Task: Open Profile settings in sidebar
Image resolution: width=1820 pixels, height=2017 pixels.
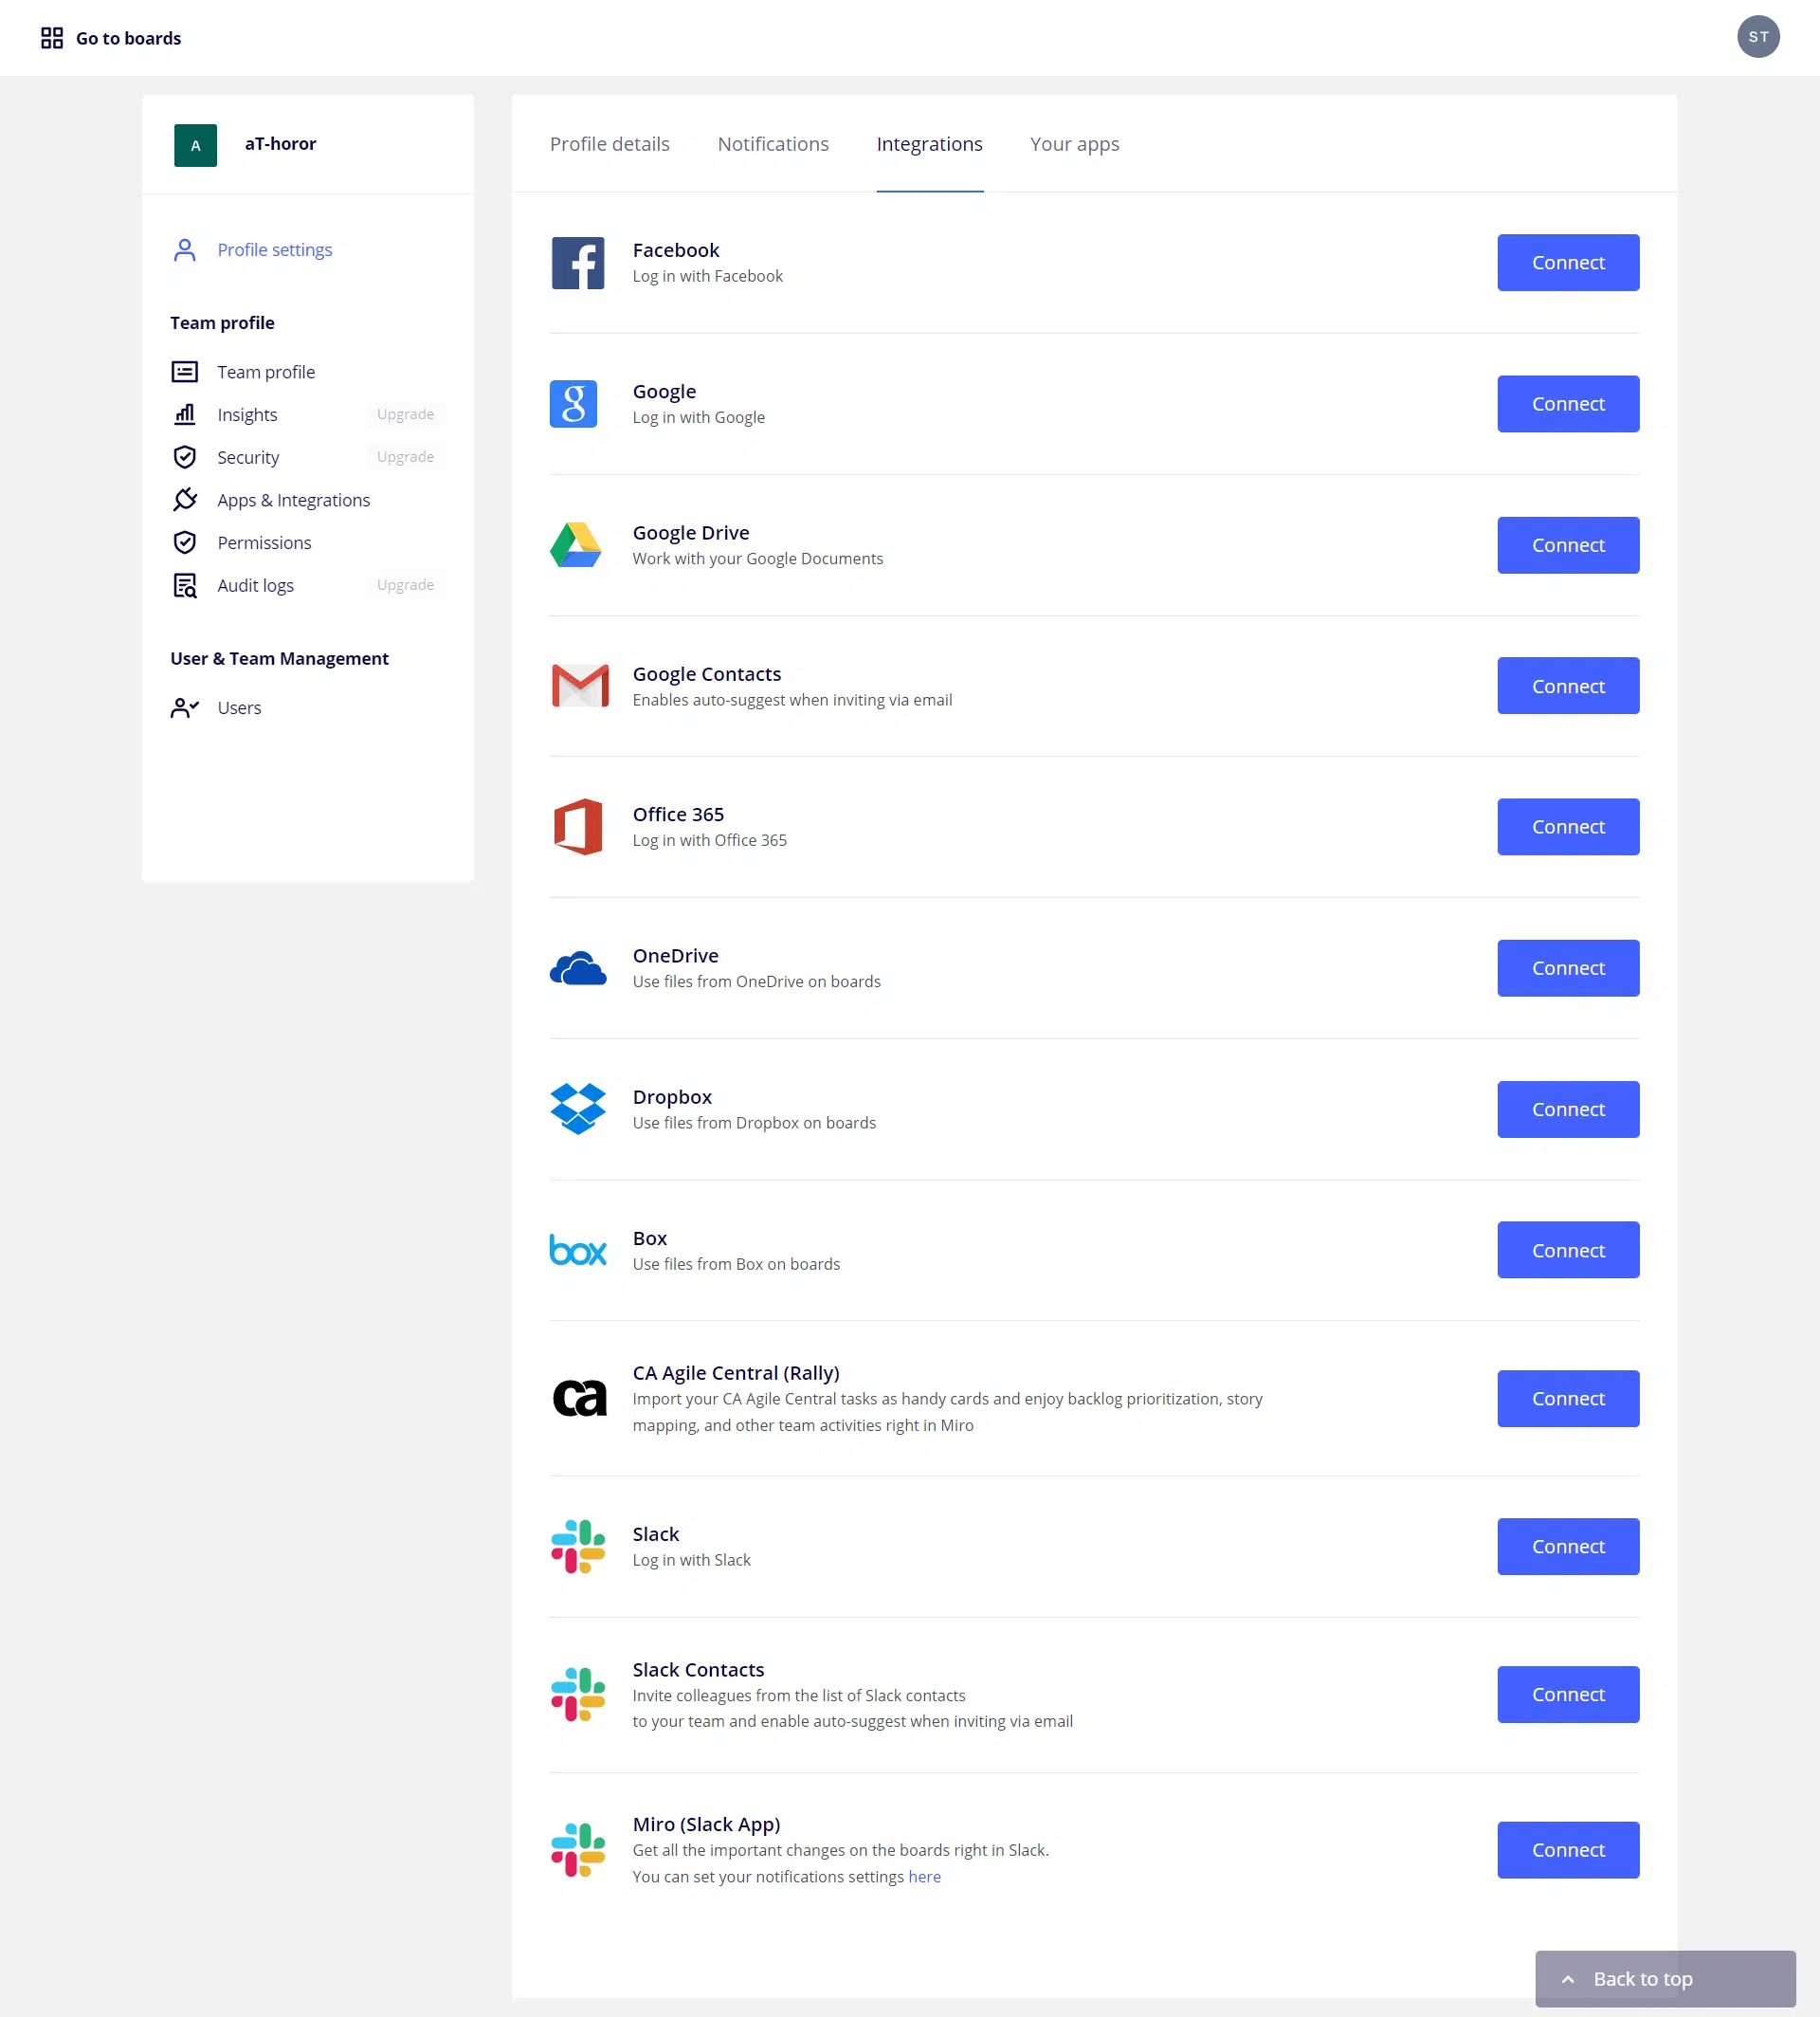Action: tap(274, 250)
